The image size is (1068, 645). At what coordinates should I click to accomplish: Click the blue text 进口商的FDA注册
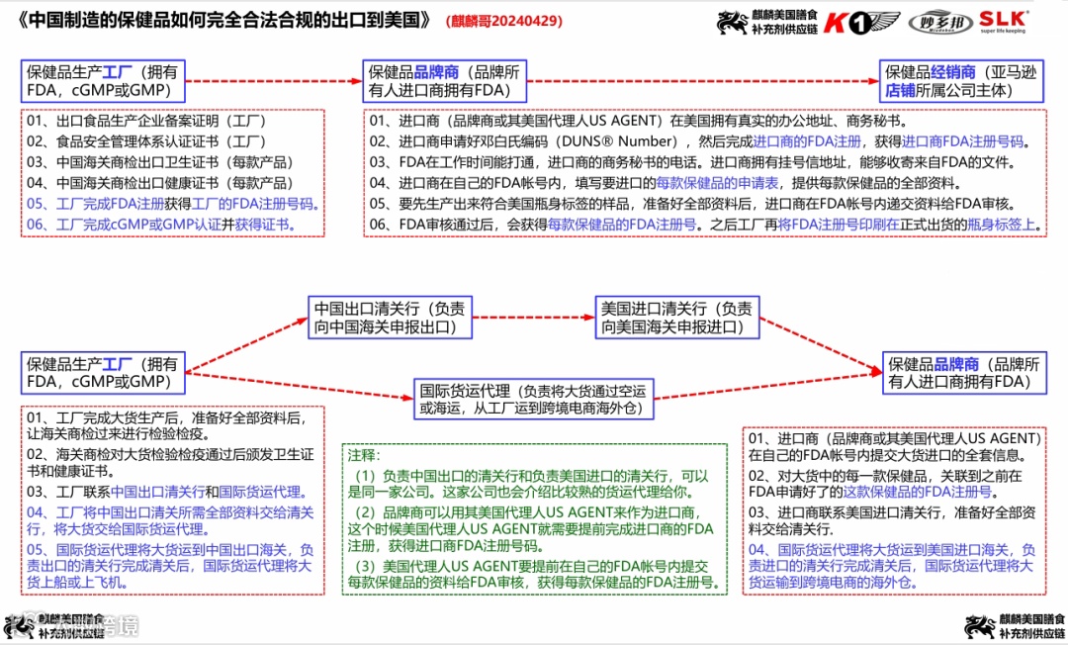[807, 141]
